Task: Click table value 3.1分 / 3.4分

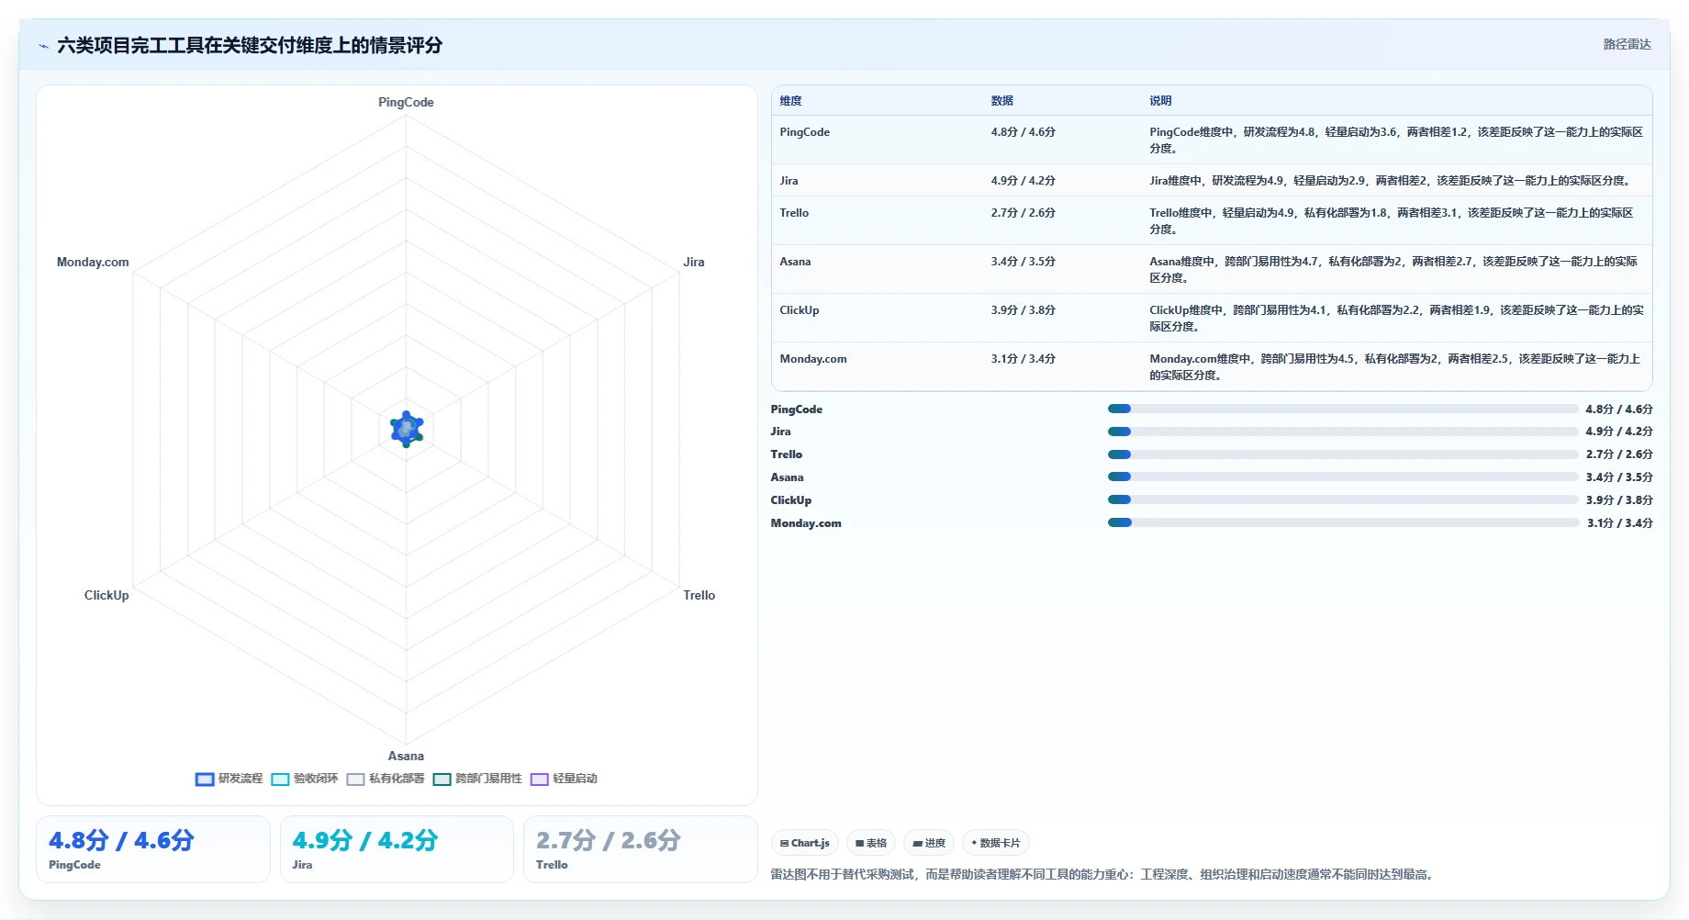Action: (x=1023, y=359)
